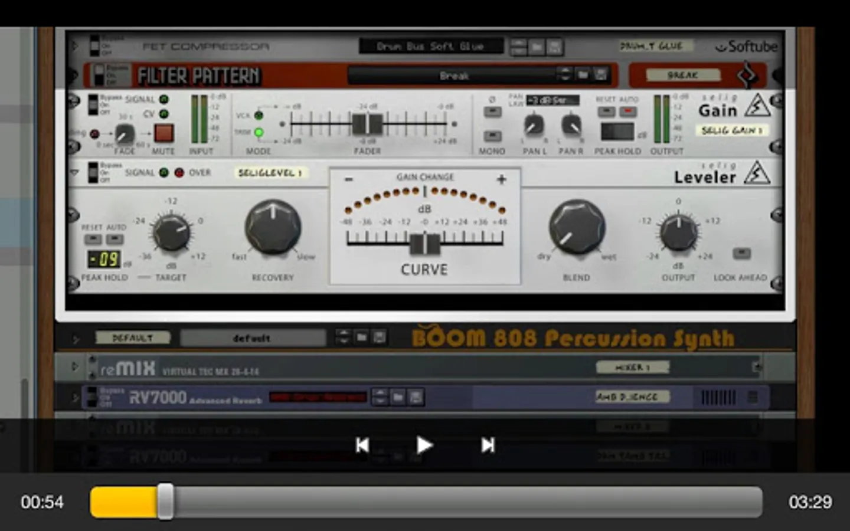This screenshot has height=531, width=850.
Task: Click the Selig Gain triangle logo
Action: [757, 105]
